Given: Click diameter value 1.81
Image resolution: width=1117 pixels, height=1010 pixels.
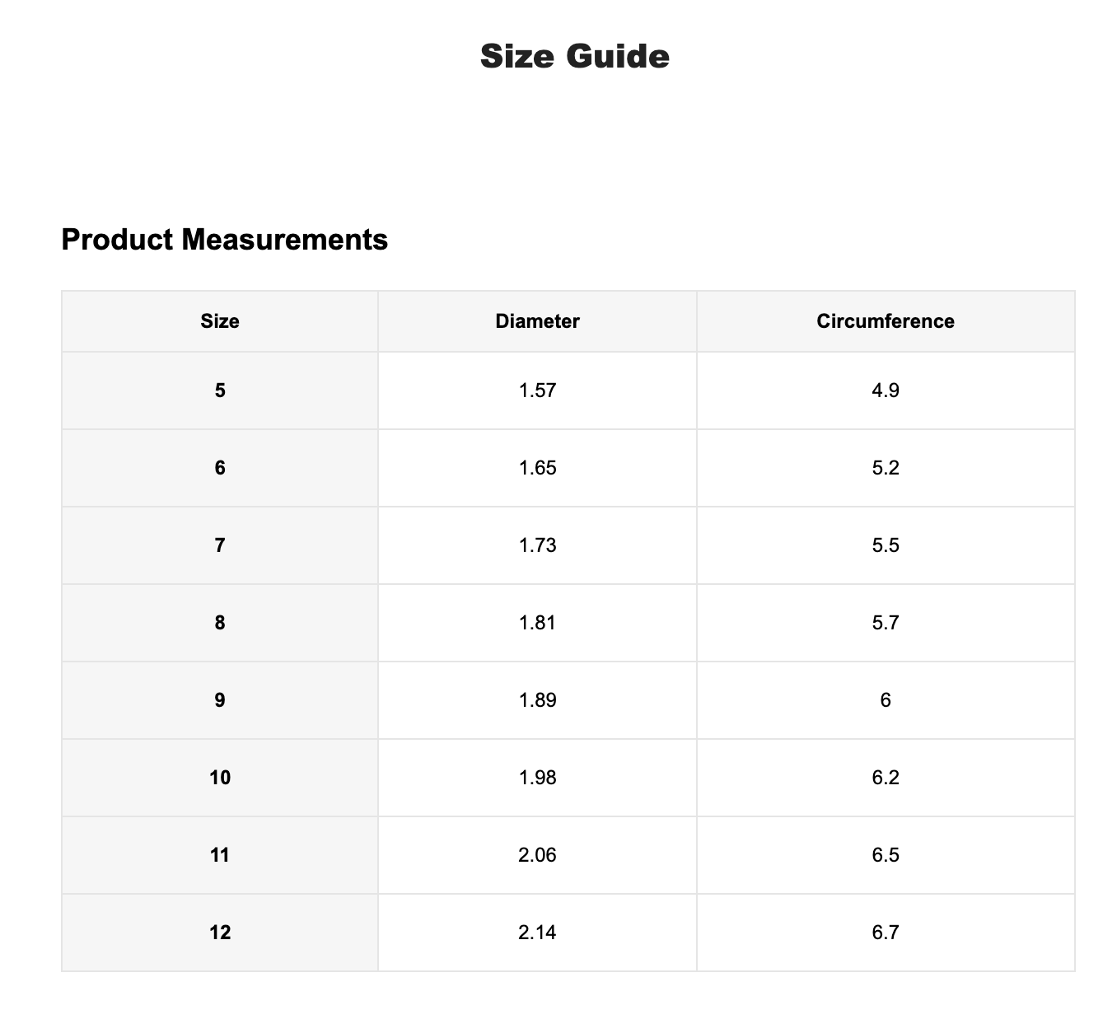Looking at the screenshot, I should tap(537, 623).
